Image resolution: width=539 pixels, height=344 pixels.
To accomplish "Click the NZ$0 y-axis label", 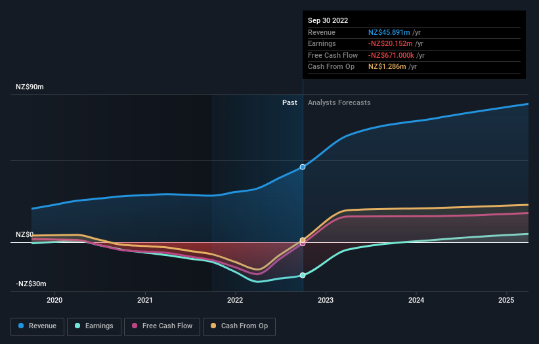I will tap(25, 235).
